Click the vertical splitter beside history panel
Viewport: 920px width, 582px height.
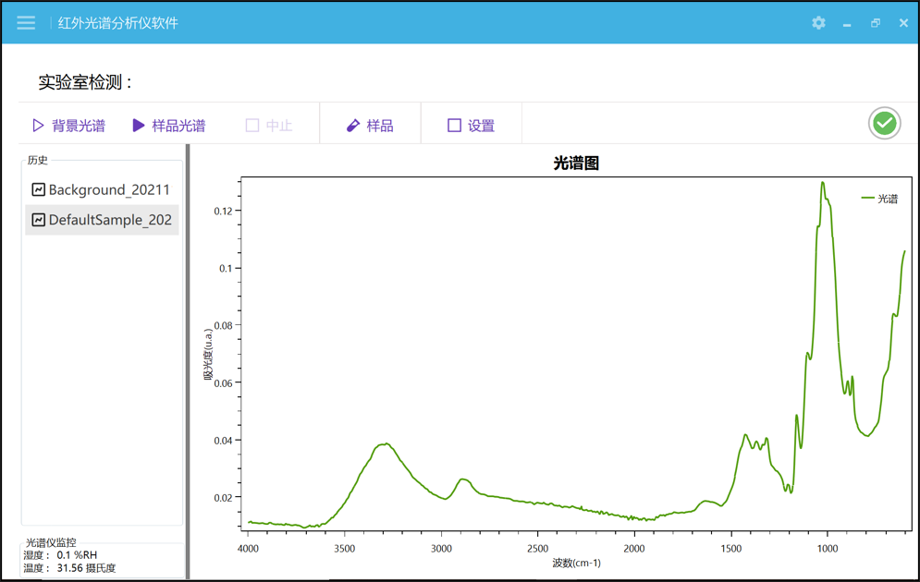pos(188,360)
